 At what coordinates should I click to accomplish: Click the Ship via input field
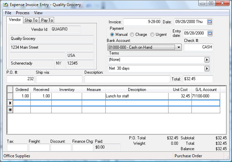point(59,79)
